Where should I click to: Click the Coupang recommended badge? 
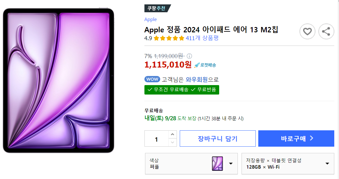click(x=157, y=8)
